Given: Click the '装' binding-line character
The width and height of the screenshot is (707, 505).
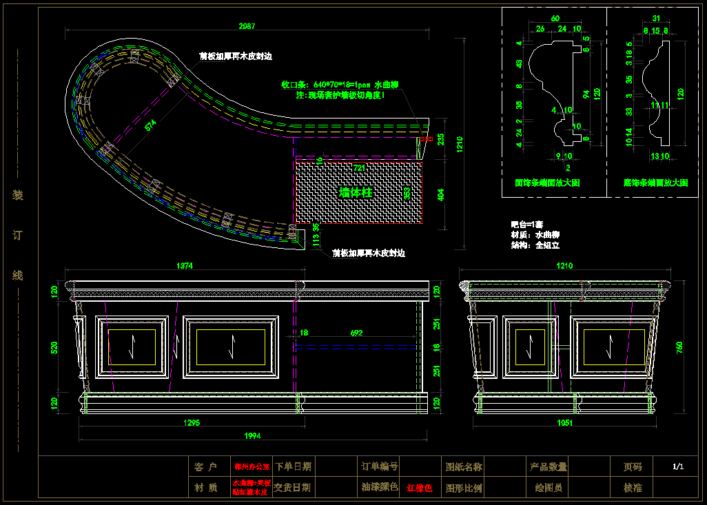Looking at the screenshot, I should point(18,195).
